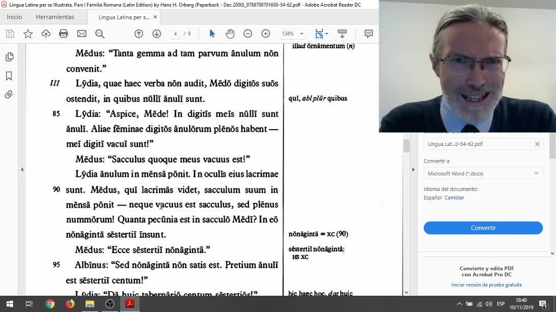Go to next page arrow
The height and width of the screenshot is (312, 556).
point(157,34)
